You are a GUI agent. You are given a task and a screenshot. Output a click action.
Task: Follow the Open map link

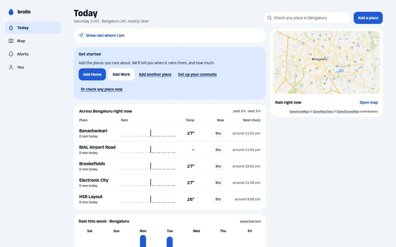369,102
